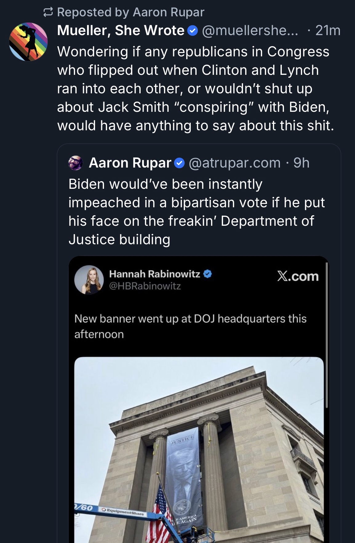This screenshot has height=543, width=355.
Task: Tap the @muellershe... handle
Action: click(x=249, y=30)
